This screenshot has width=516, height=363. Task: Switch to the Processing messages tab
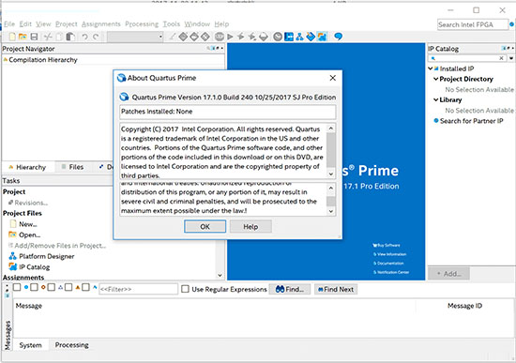point(71,345)
